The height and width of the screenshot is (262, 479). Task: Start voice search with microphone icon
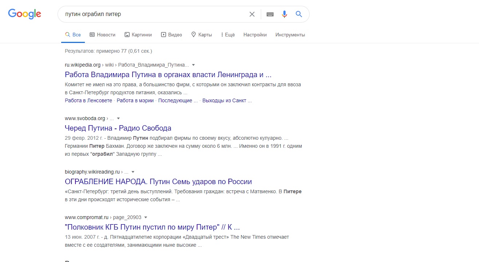[284, 14]
